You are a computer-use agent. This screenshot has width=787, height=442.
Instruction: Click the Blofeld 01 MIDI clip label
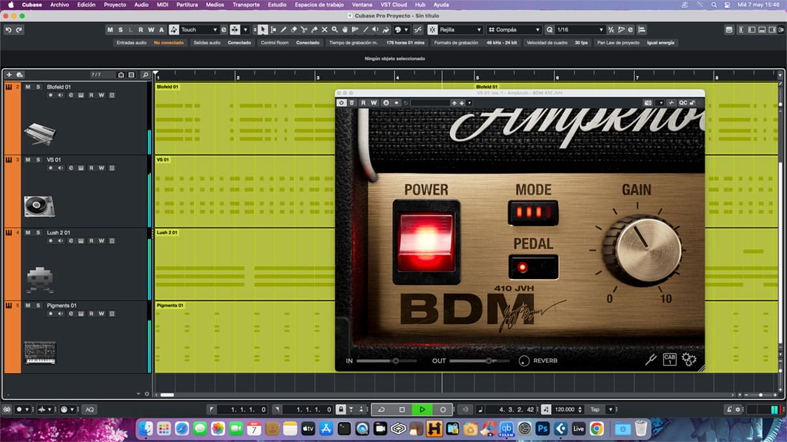coord(167,86)
